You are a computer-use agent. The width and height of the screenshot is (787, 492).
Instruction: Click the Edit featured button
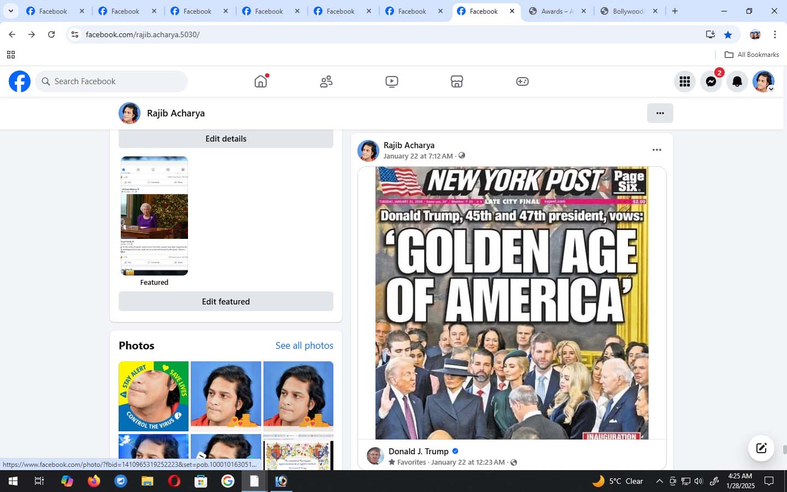click(x=226, y=301)
